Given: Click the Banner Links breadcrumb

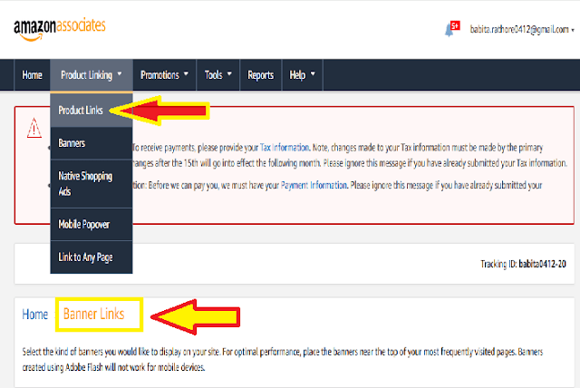Looking at the screenshot, I should click(94, 314).
